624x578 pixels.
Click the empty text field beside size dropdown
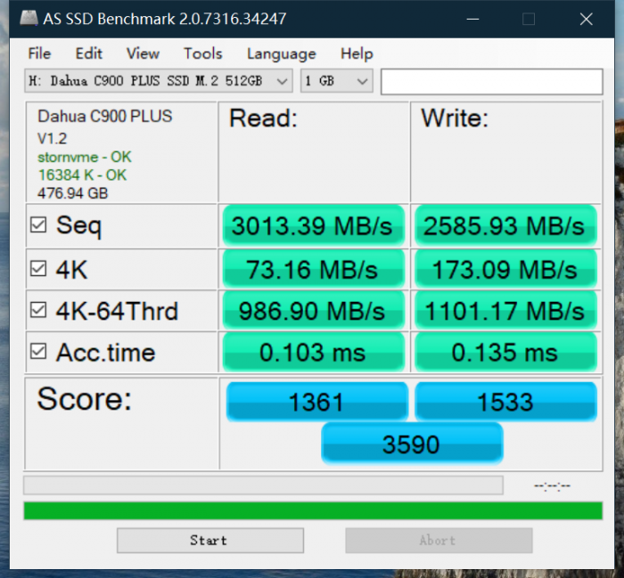(491, 81)
